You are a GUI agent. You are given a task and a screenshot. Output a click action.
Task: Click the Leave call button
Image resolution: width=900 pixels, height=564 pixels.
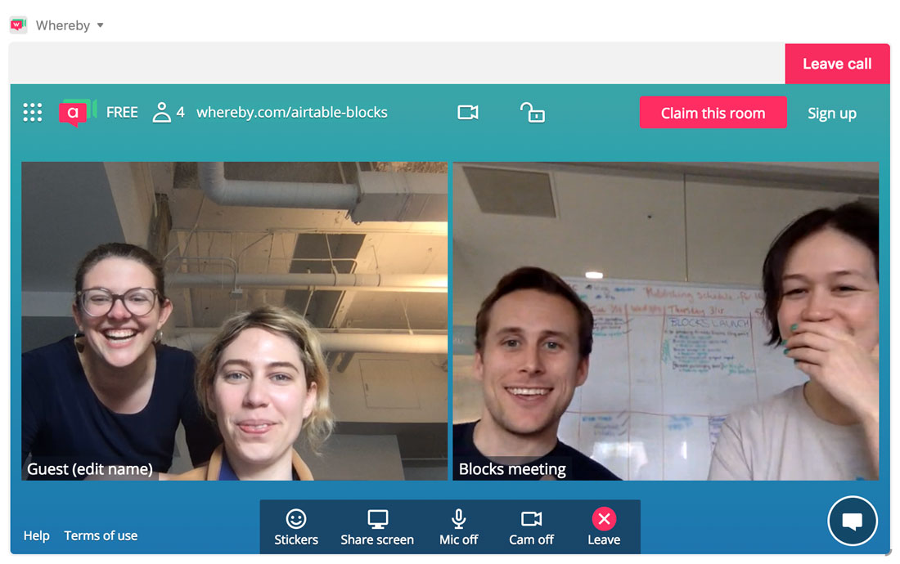[837, 64]
